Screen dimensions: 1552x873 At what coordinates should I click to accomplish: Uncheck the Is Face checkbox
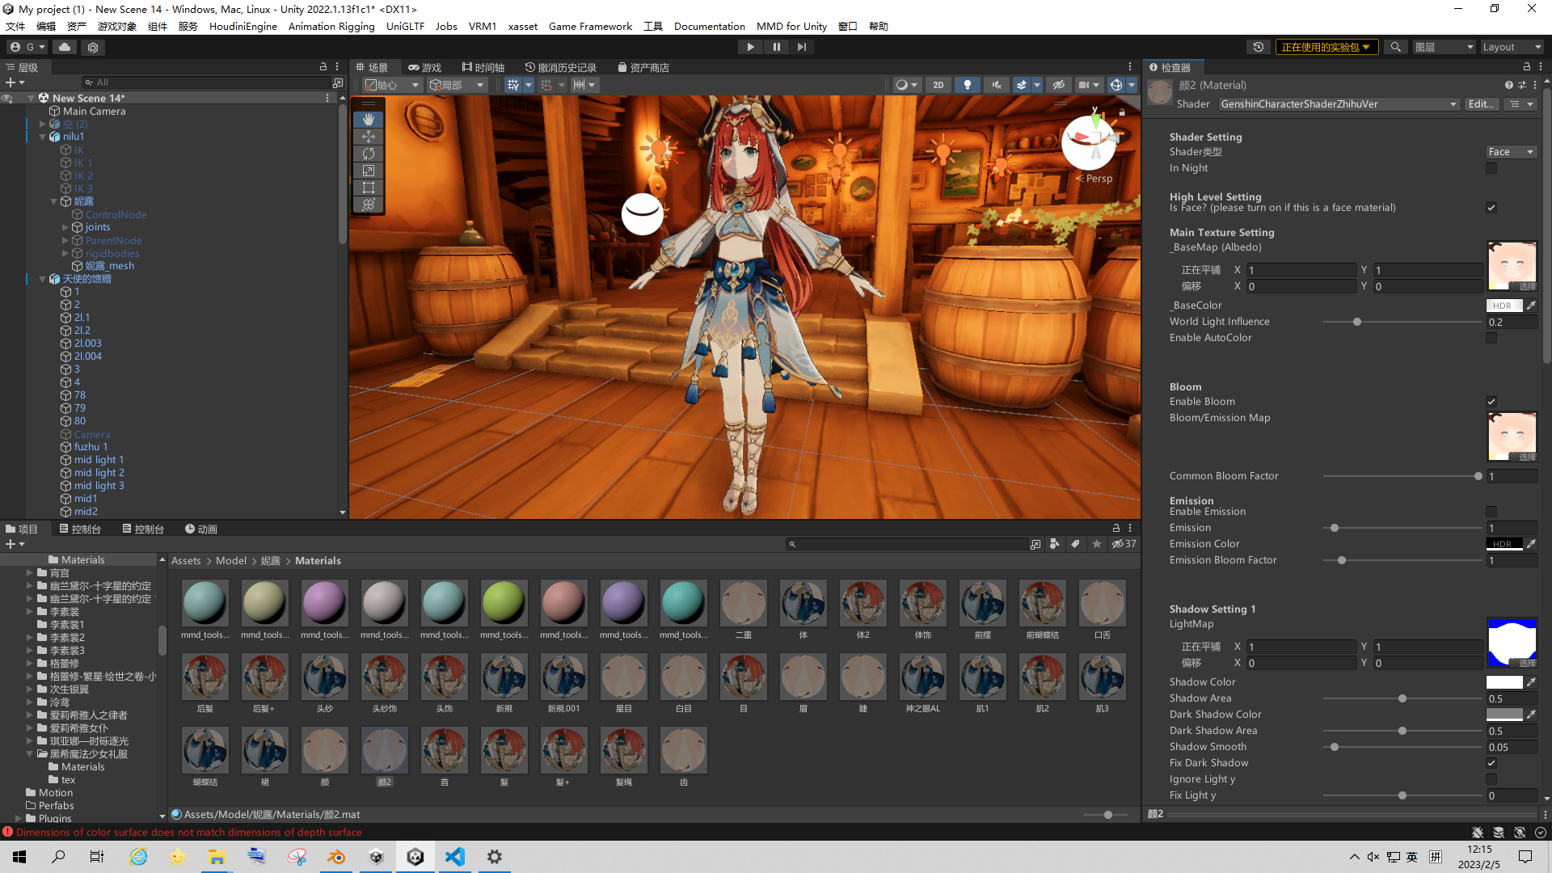(1491, 208)
